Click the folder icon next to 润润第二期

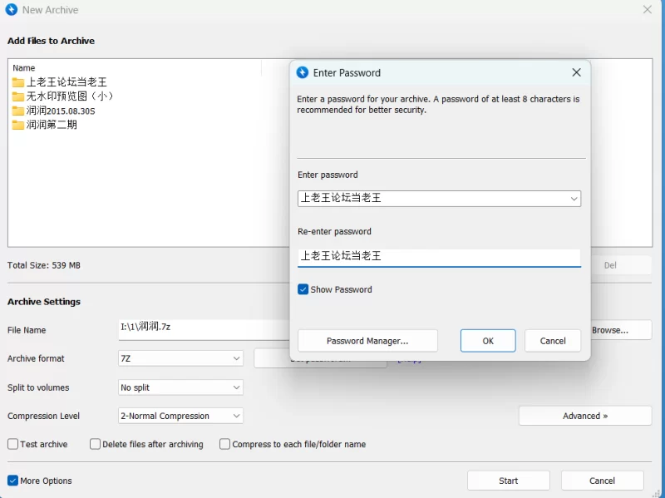(18, 125)
